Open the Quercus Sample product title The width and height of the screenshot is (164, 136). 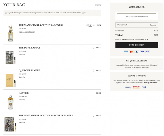pyautogui.click(x=29, y=70)
